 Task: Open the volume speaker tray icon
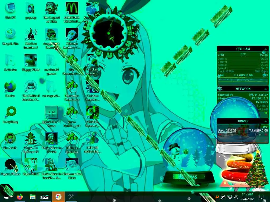point(236,197)
